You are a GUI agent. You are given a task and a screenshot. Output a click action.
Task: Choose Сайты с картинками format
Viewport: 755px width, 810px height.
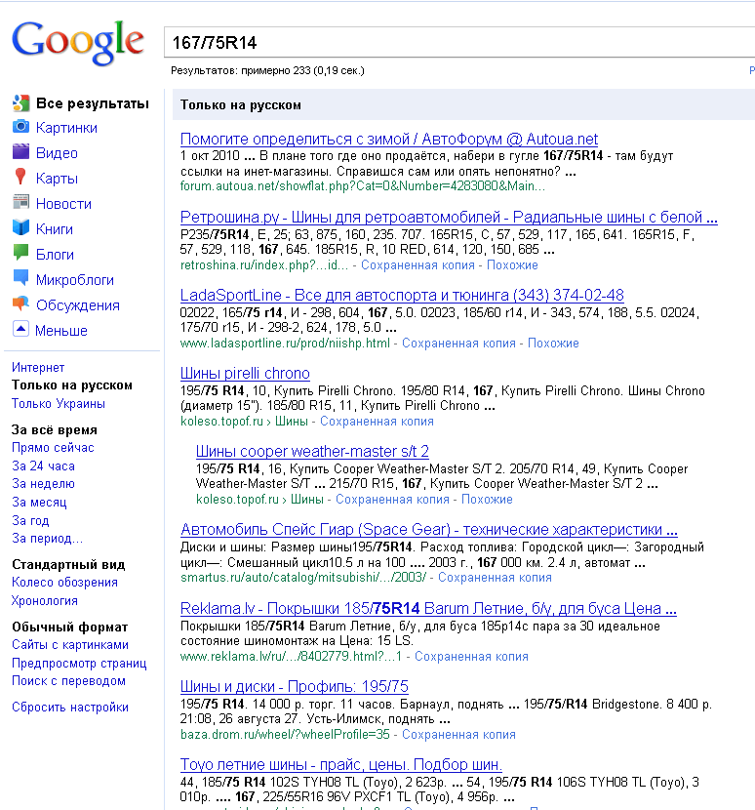pos(70,645)
